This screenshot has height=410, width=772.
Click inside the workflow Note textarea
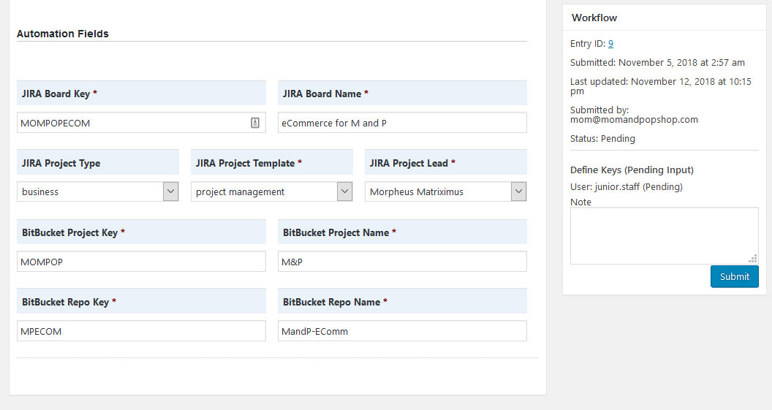[665, 236]
